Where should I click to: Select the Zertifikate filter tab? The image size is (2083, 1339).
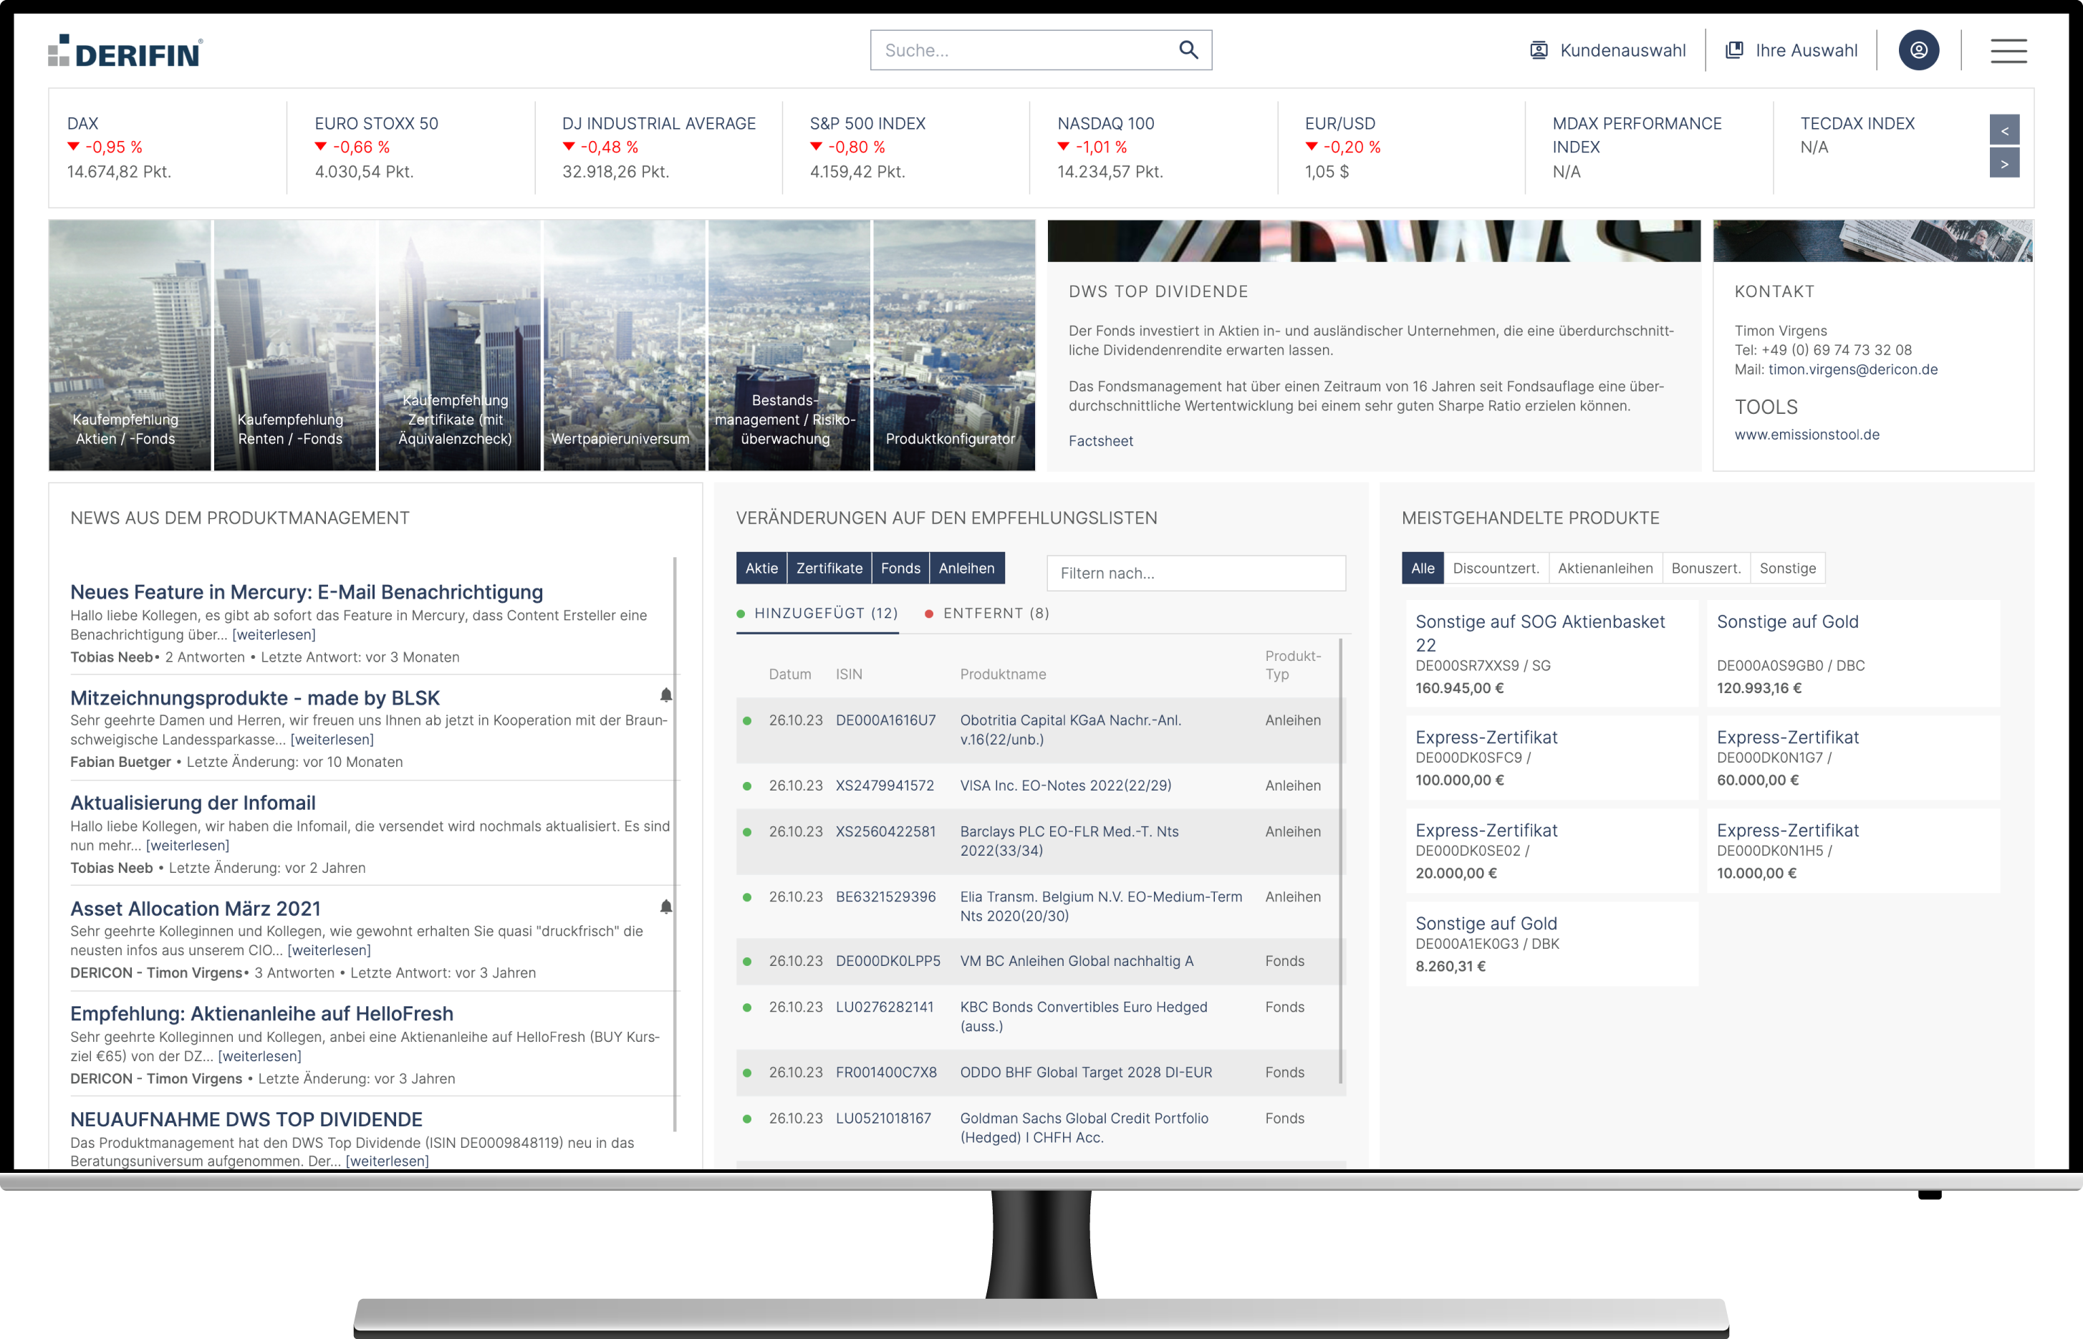point(829,568)
